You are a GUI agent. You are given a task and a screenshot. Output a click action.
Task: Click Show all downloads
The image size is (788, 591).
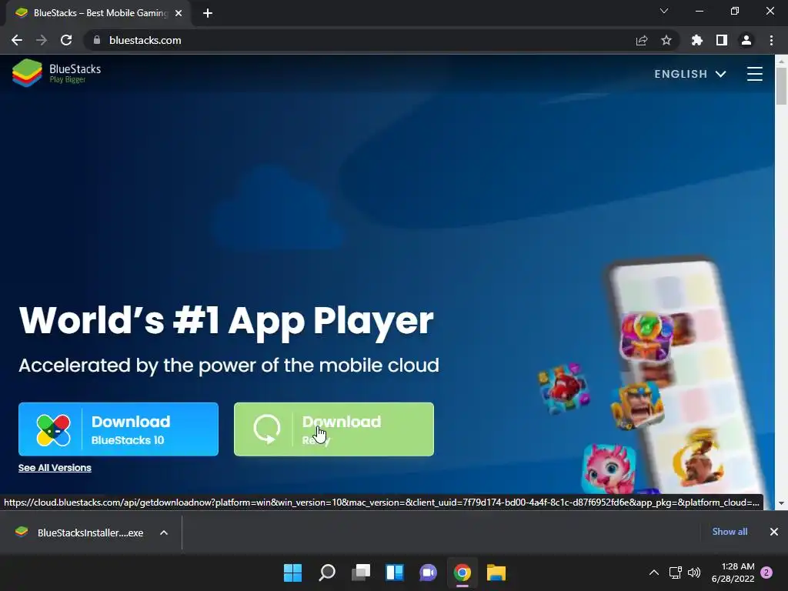click(x=730, y=532)
